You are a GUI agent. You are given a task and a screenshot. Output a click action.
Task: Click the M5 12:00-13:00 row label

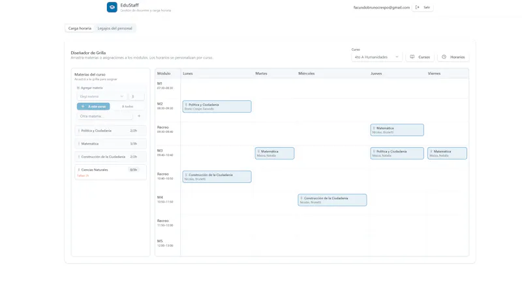click(165, 243)
